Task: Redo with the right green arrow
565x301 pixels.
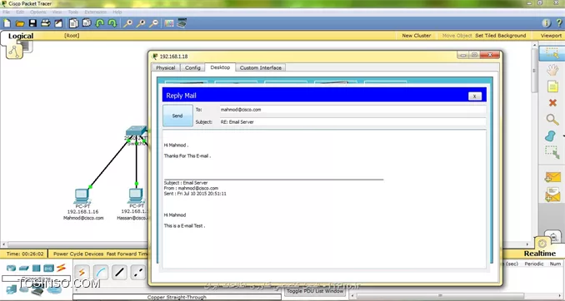Action: click(x=112, y=23)
